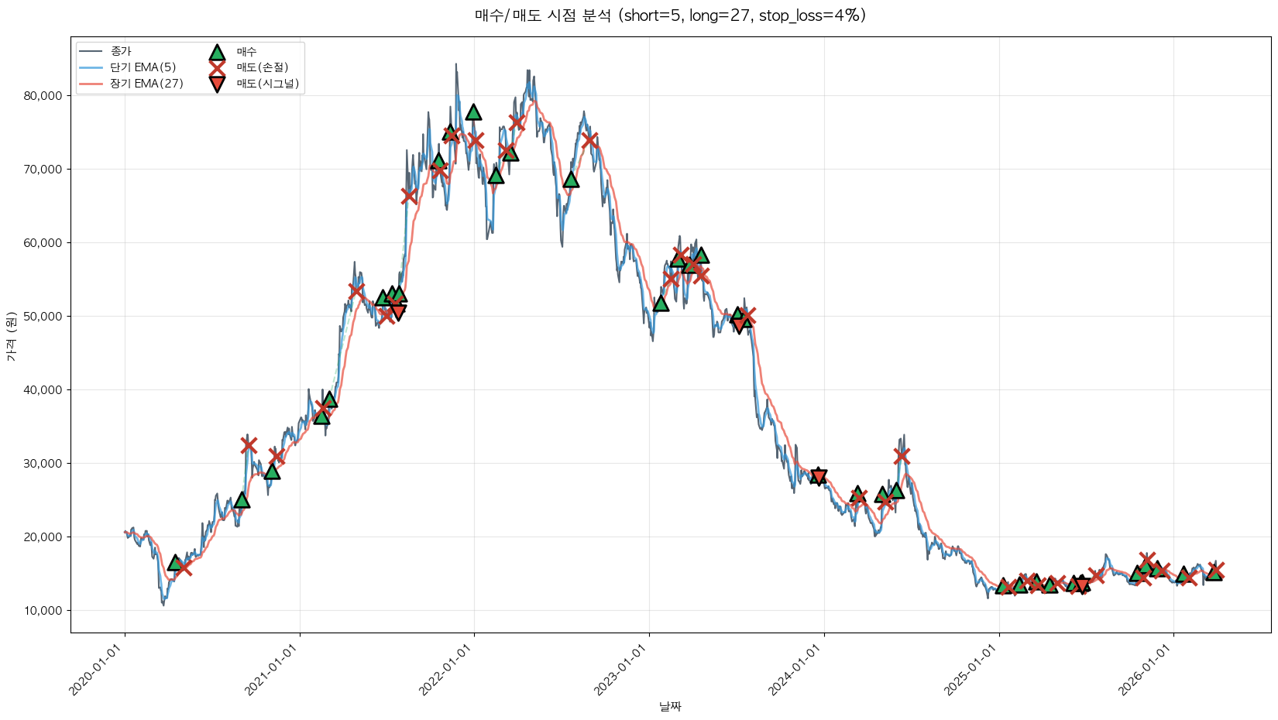
Task: Click the 가격 (원) y-axis label
Action: click(x=11, y=337)
